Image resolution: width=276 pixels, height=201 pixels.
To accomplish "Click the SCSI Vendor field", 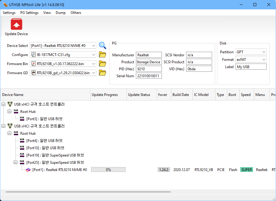I will (x=199, y=55).
